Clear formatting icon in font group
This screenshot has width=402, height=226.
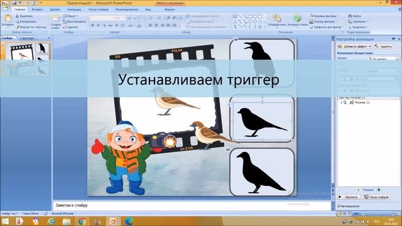pyautogui.click(x=142, y=18)
